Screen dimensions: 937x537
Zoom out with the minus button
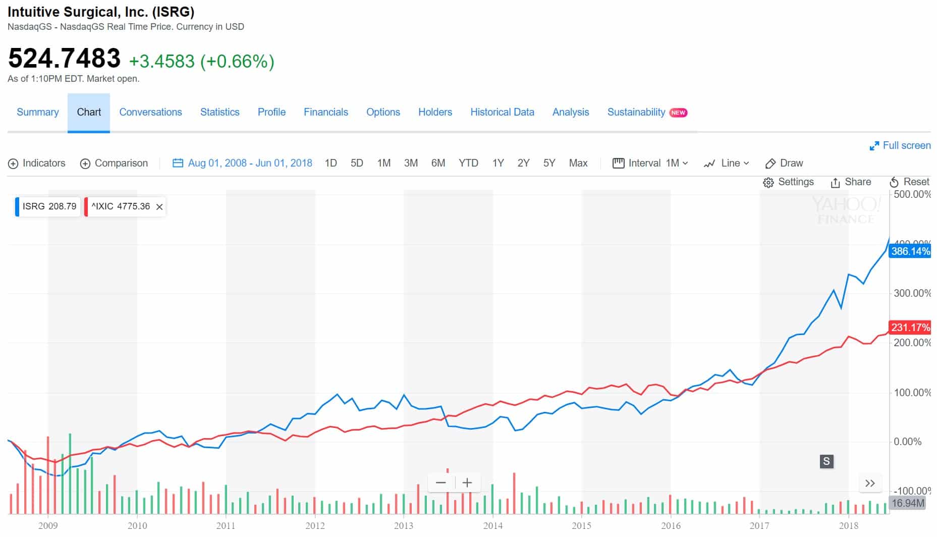(x=440, y=483)
